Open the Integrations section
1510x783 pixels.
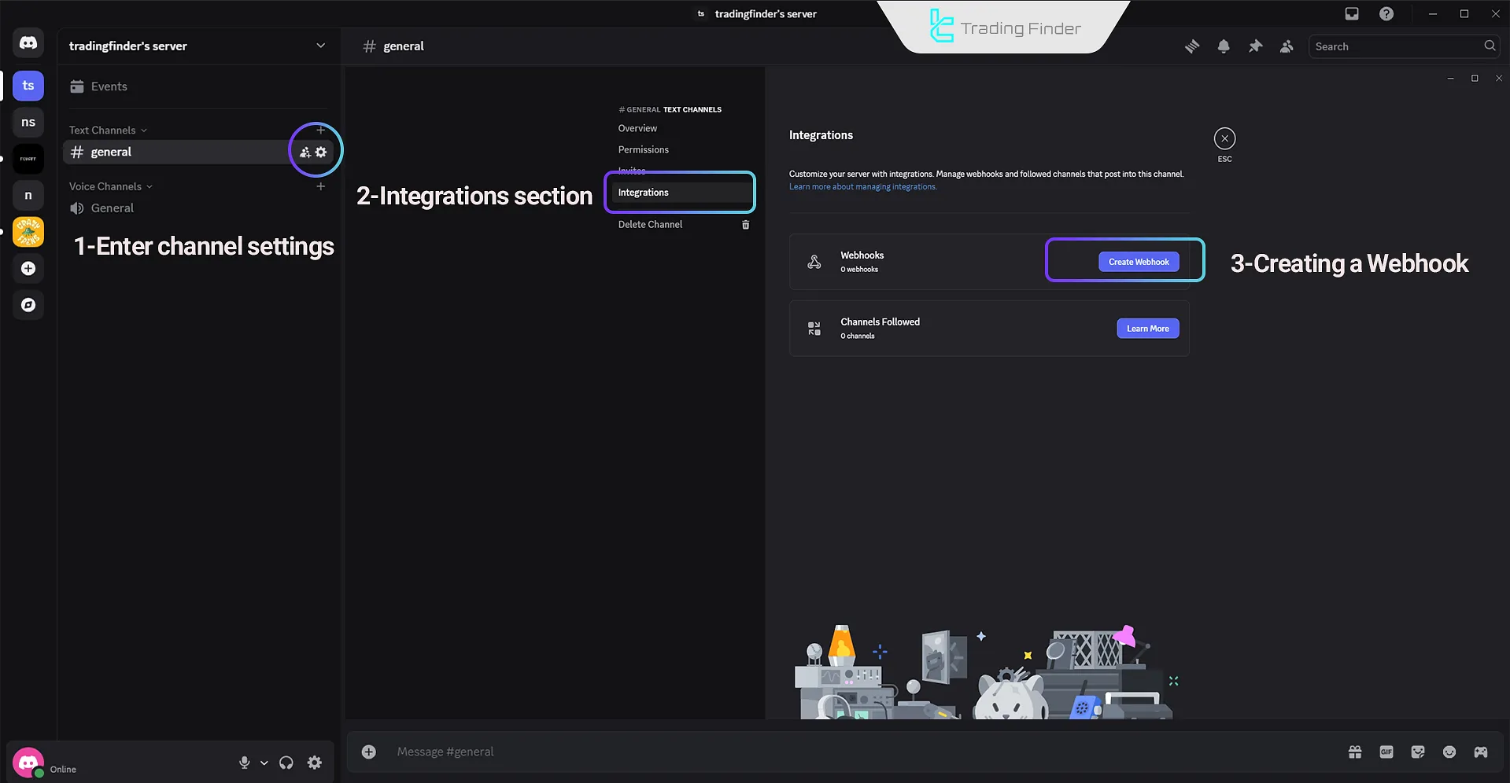point(643,193)
